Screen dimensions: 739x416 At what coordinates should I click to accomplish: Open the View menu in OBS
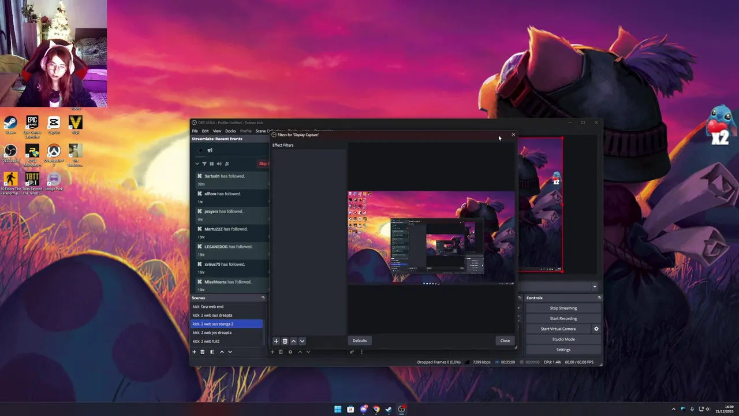[x=217, y=131]
